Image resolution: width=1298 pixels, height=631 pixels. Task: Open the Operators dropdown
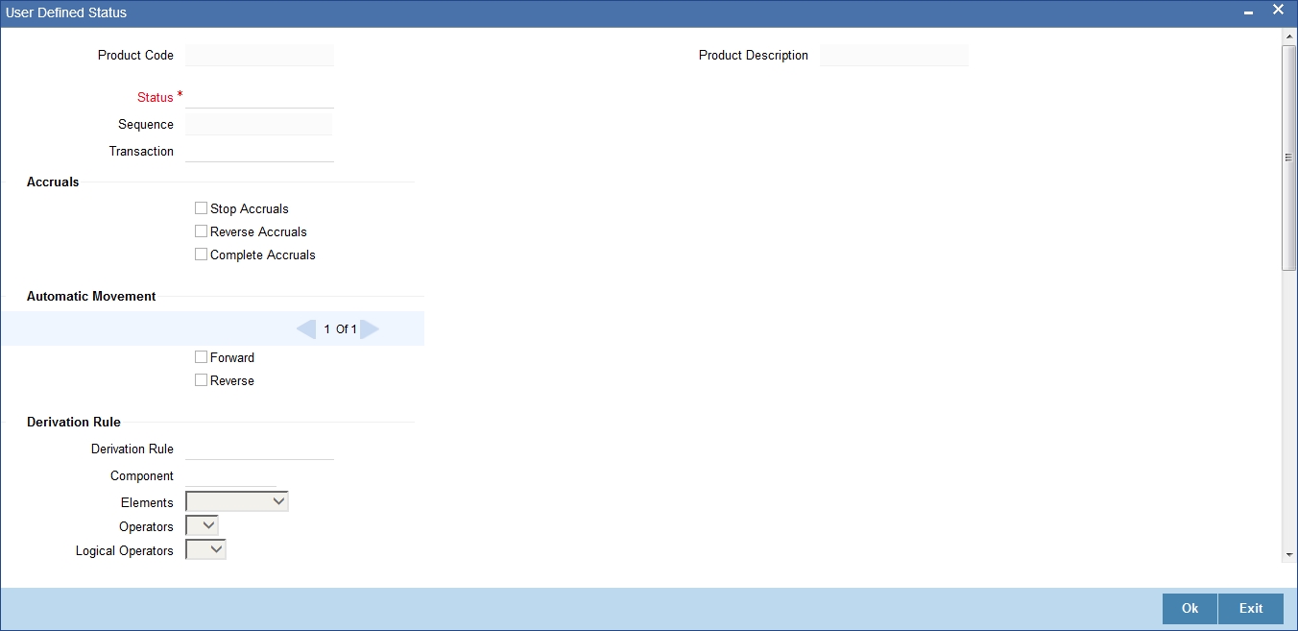click(202, 525)
